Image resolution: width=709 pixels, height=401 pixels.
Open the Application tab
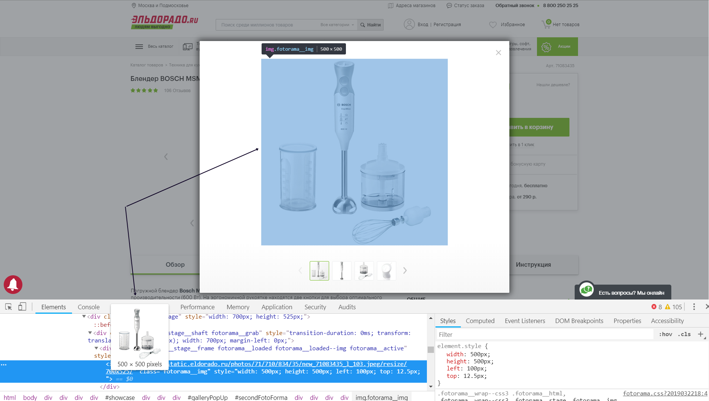[x=277, y=307]
